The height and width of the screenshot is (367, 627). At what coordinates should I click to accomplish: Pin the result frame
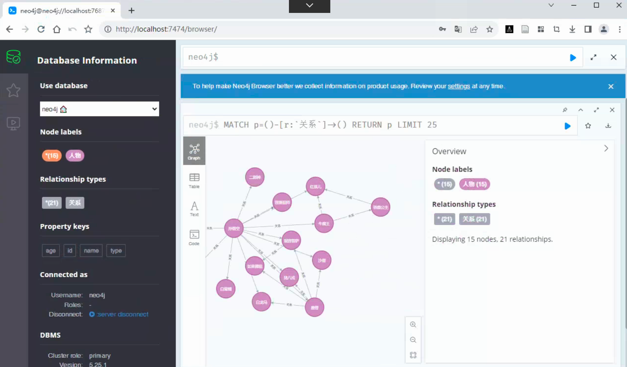tap(565, 110)
